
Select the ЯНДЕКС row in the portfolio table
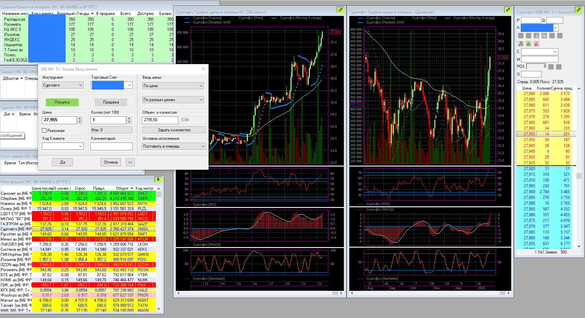point(88,40)
